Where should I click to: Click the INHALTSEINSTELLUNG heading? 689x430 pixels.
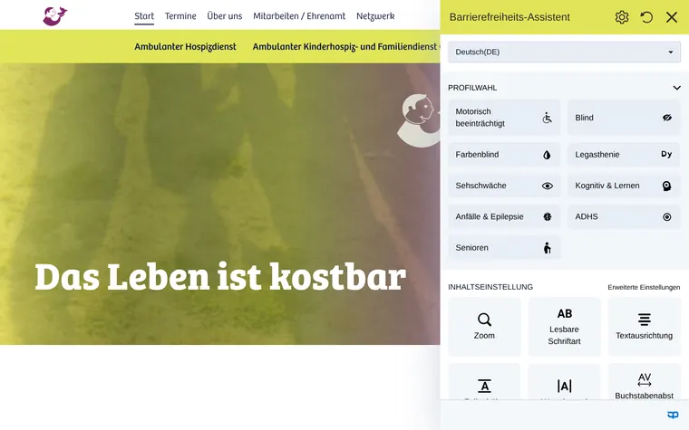pos(490,287)
